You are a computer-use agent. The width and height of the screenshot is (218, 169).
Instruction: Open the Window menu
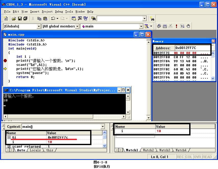click(x=80, y=11)
